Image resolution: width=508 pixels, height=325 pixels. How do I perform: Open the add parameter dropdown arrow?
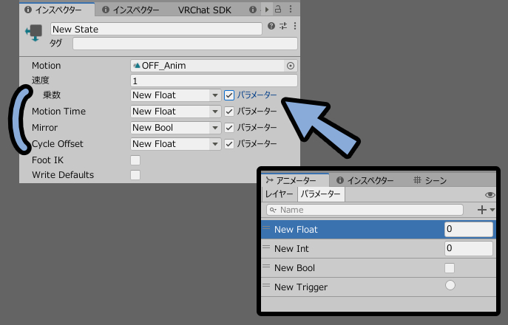(x=492, y=210)
